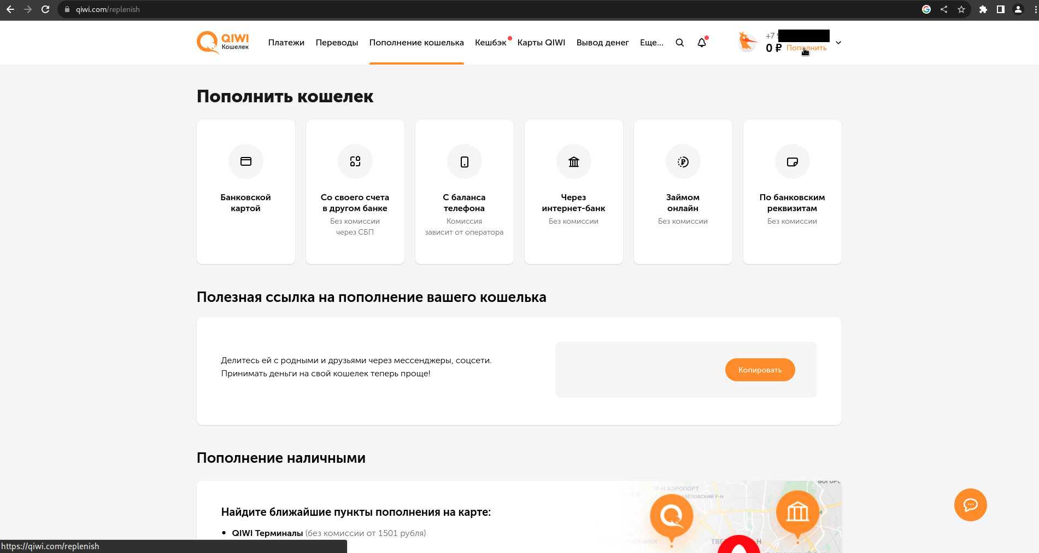Image resolution: width=1039 pixels, height=553 pixels.
Task: Open the browser profile icon
Action: point(1018,9)
